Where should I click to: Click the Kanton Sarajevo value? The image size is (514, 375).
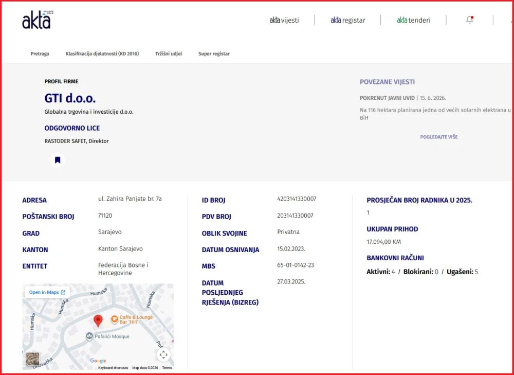click(120, 248)
